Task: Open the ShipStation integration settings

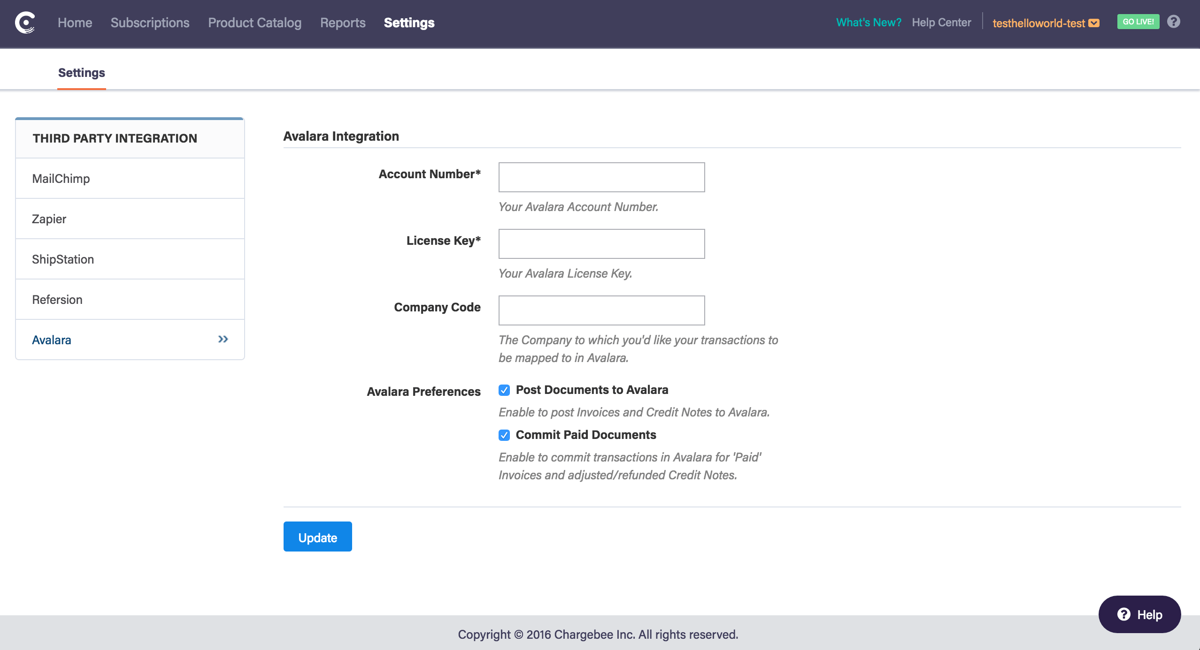Action: [62, 259]
